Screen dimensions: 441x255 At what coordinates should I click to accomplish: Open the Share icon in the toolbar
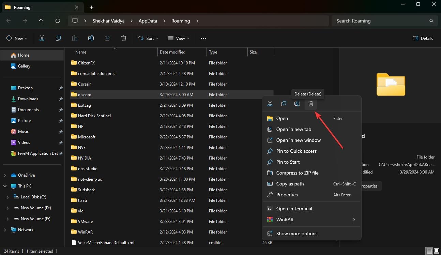107,38
